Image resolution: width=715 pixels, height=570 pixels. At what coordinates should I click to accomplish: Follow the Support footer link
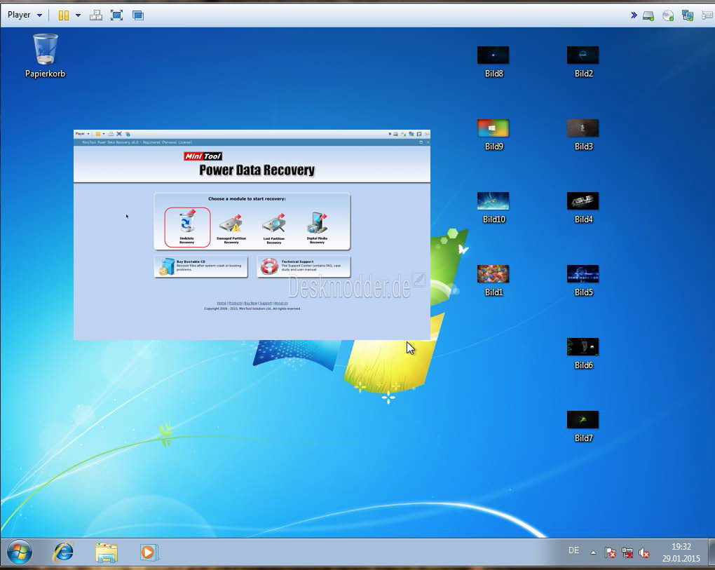(x=266, y=304)
